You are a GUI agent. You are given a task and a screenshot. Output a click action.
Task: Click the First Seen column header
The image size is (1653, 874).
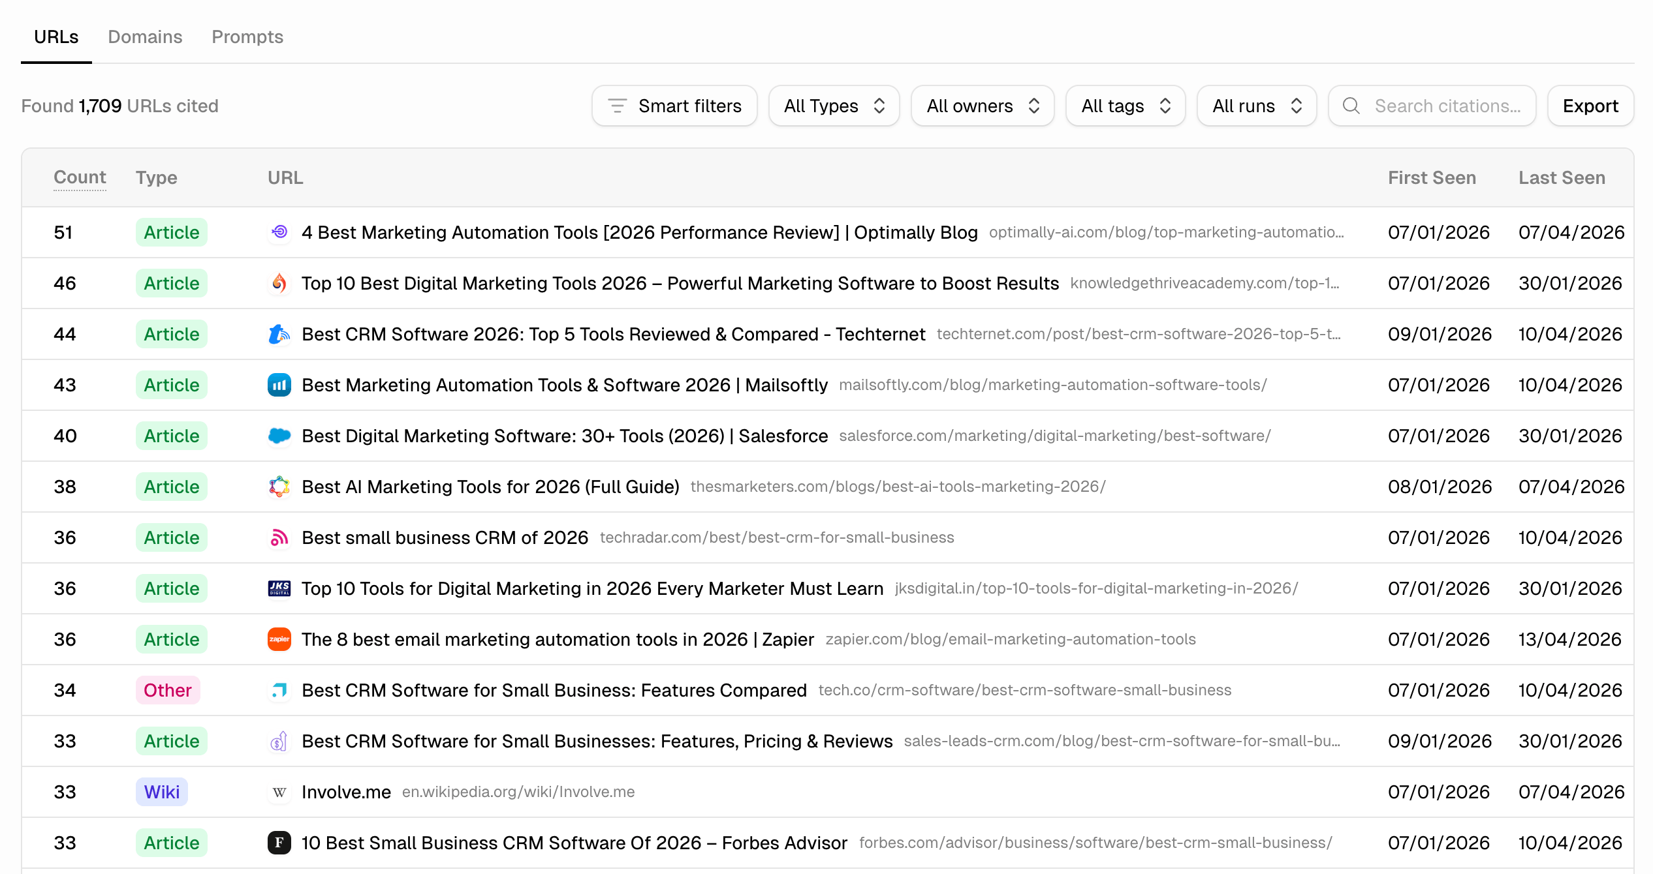(x=1432, y=177)
